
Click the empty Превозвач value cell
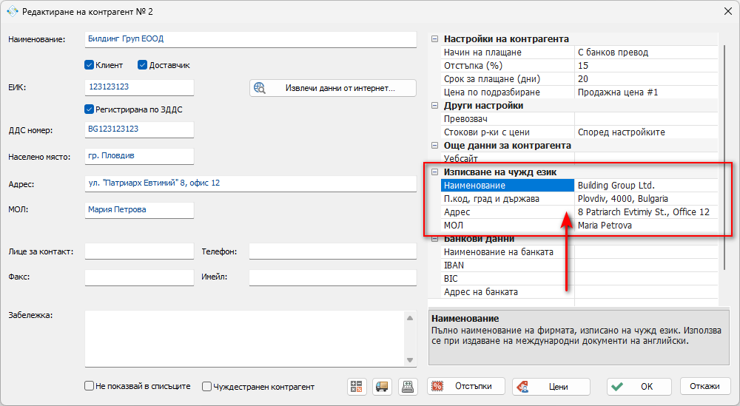pos(646,119)
